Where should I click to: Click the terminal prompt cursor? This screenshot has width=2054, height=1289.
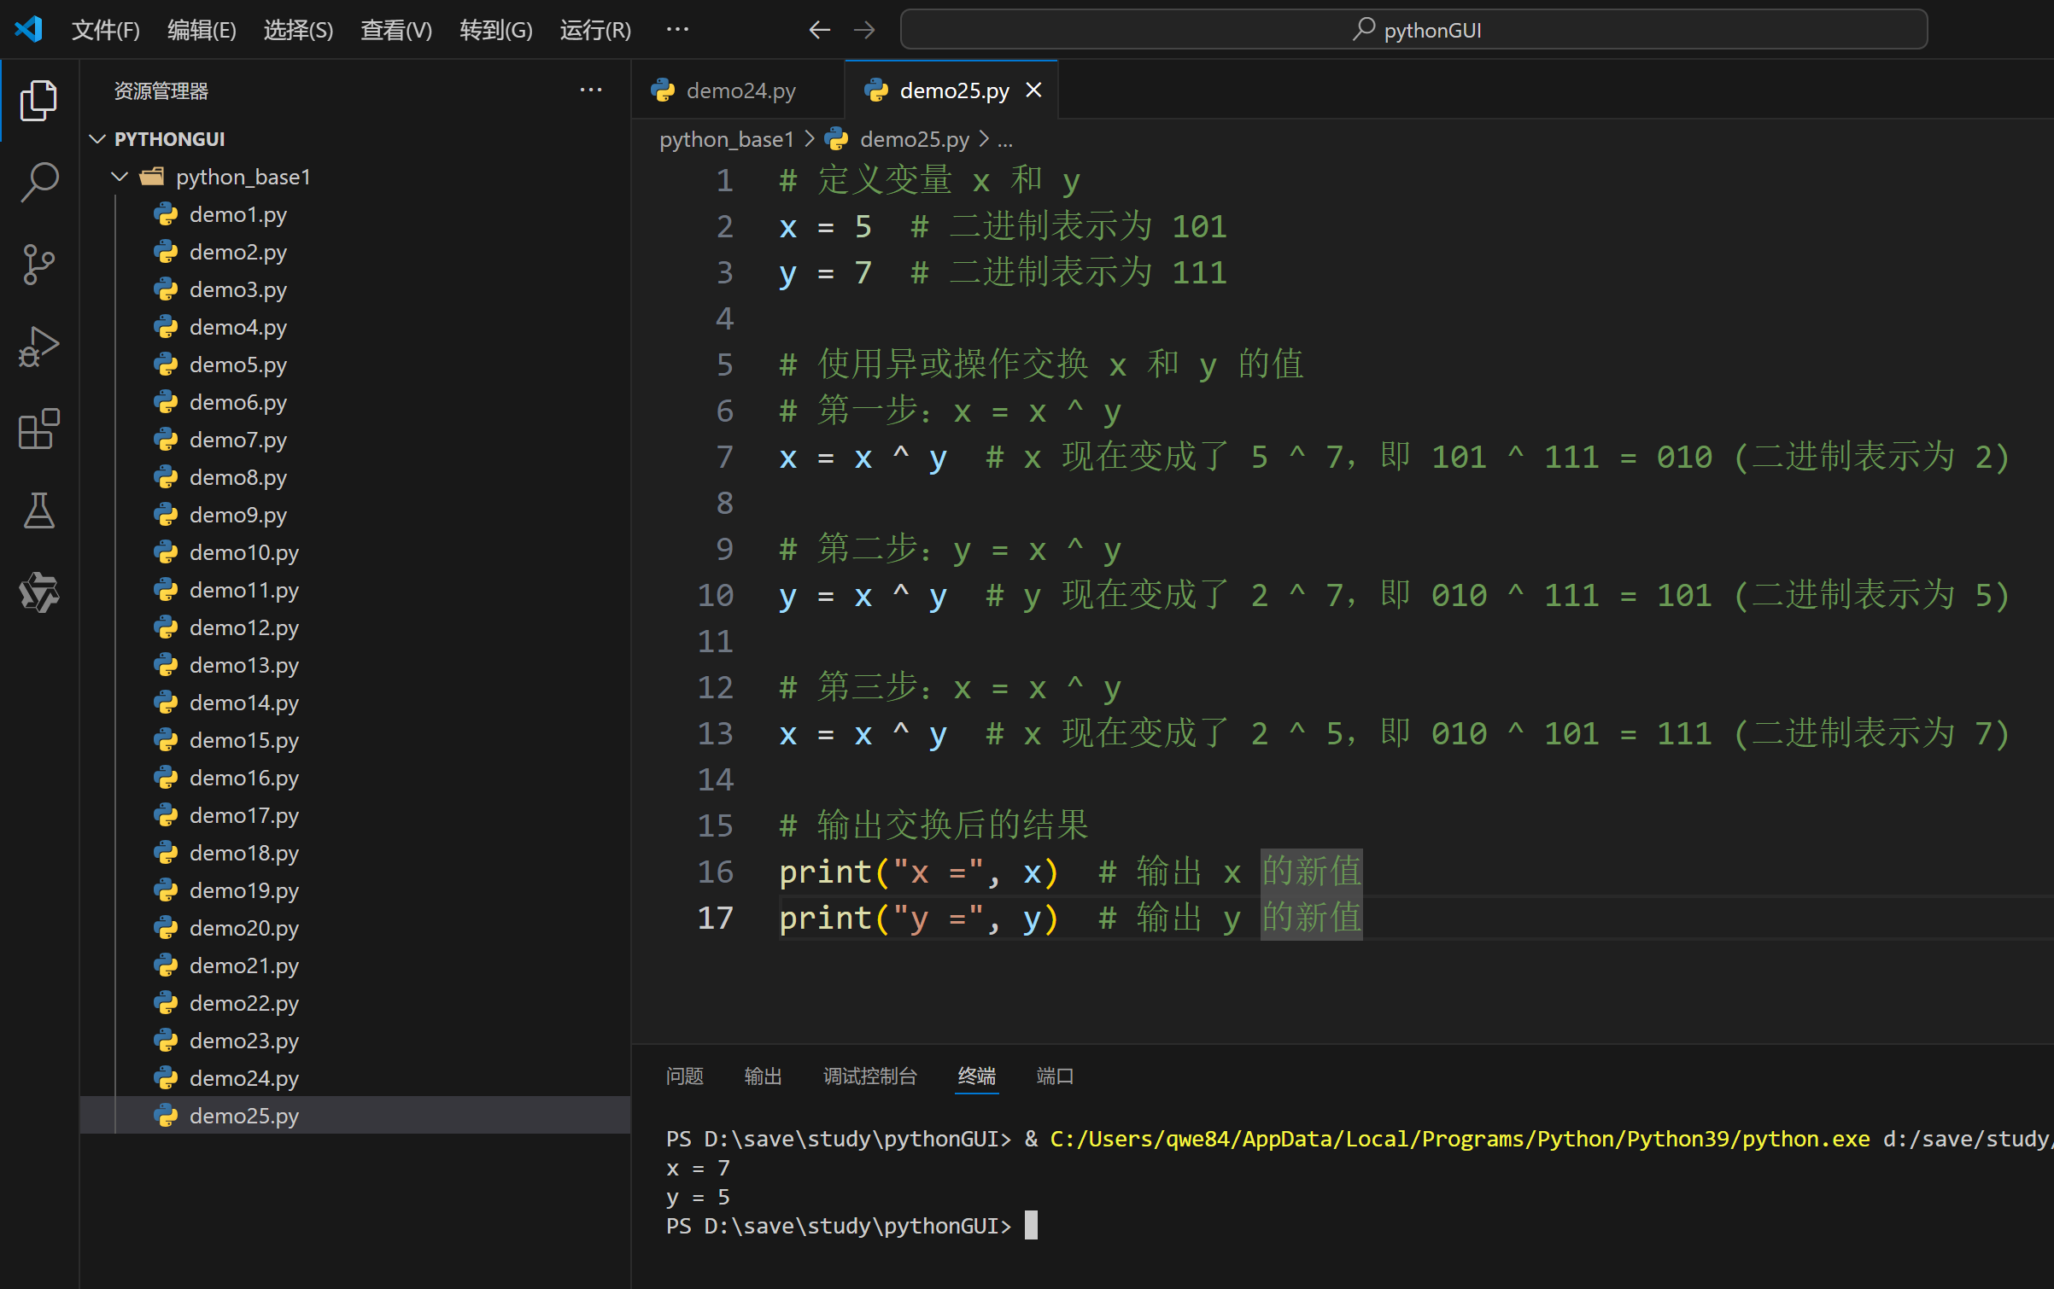pos(1031,1225)
